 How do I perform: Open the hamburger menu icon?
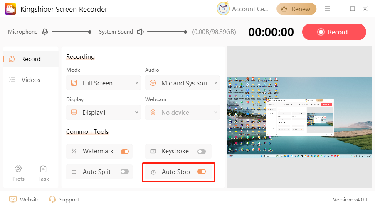328,9
